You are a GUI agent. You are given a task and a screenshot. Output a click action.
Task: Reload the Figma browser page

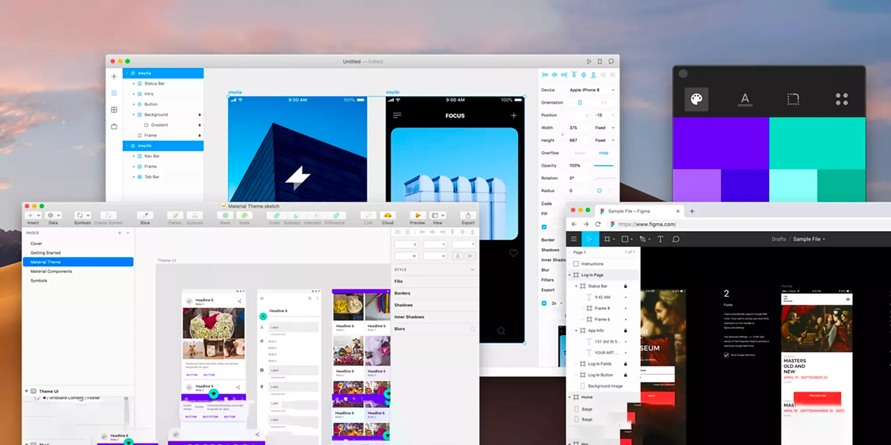click(x=598, y=224)
